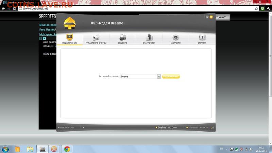The width and height of the screenshot is (272, 153).
Task: Click the Отключено status text
Action: pyautogui.click(x=67, y=128)
